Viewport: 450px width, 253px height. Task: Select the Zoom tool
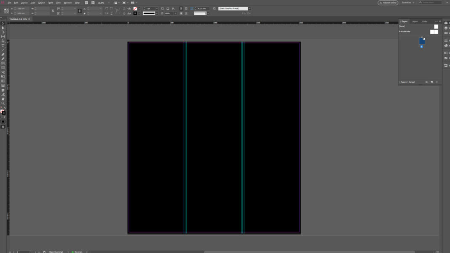point(3,103)
